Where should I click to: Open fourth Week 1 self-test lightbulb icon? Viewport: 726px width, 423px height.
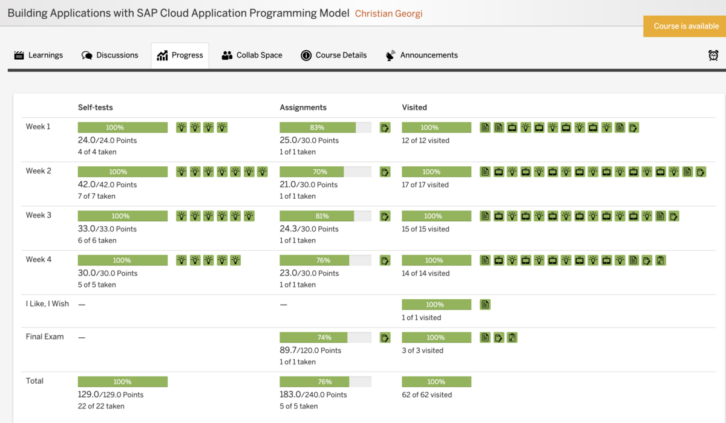coord(222,128)
